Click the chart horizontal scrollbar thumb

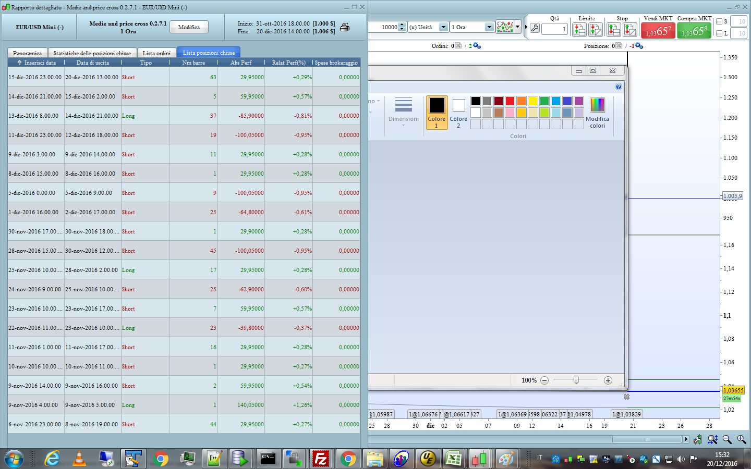[x=647, y=439]
